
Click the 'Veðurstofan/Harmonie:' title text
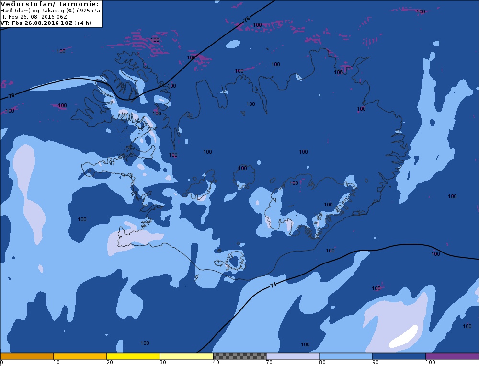[x=50, y=4]
